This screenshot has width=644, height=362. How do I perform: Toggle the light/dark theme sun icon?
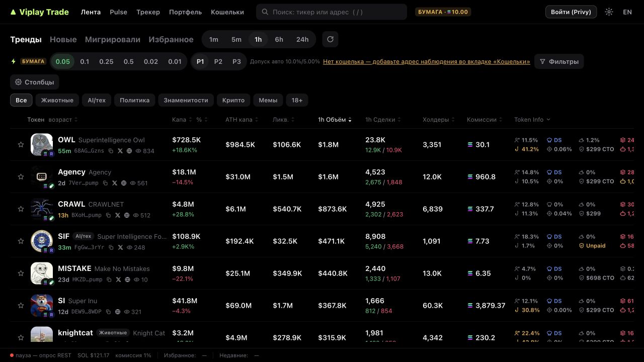click(x=609, y=12)
